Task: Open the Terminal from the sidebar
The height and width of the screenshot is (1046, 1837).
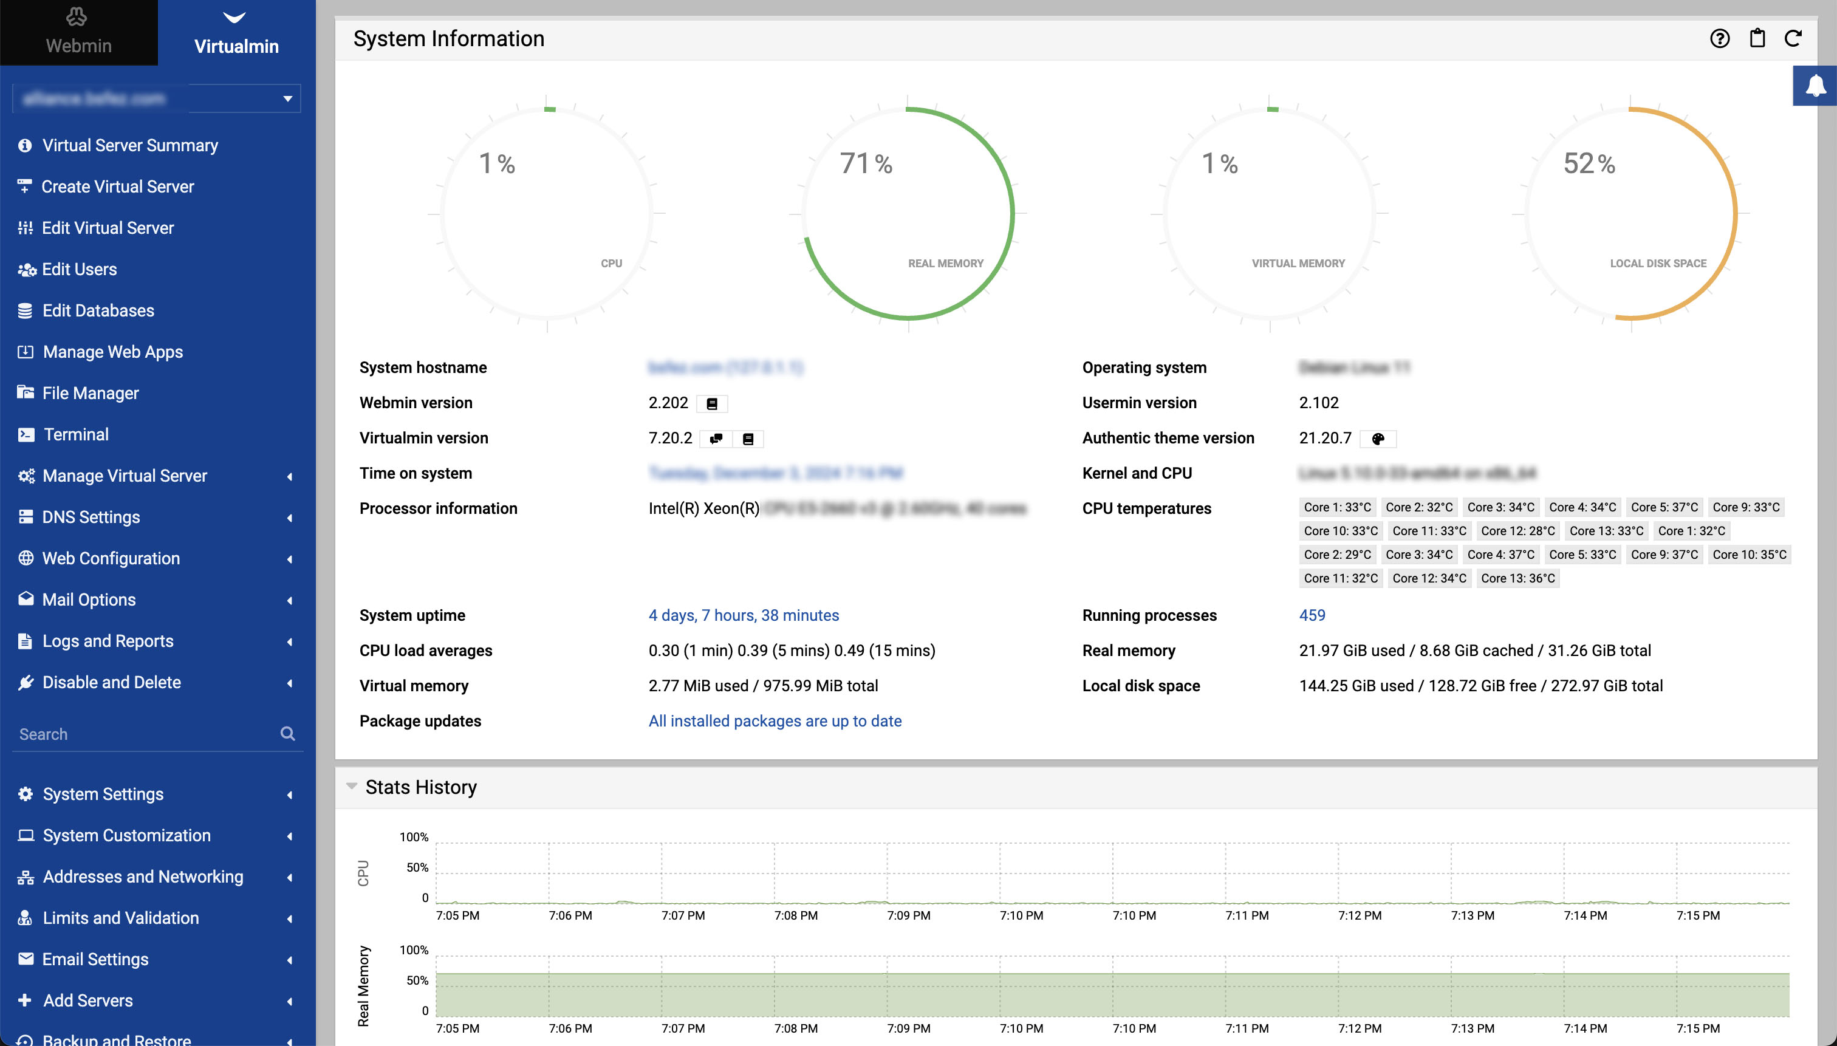Action: [76, 434]
